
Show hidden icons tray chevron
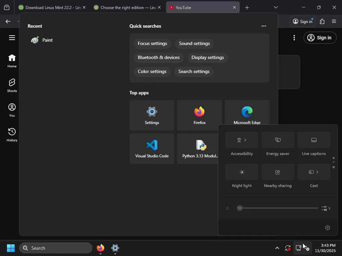click(x=277, y=248)
